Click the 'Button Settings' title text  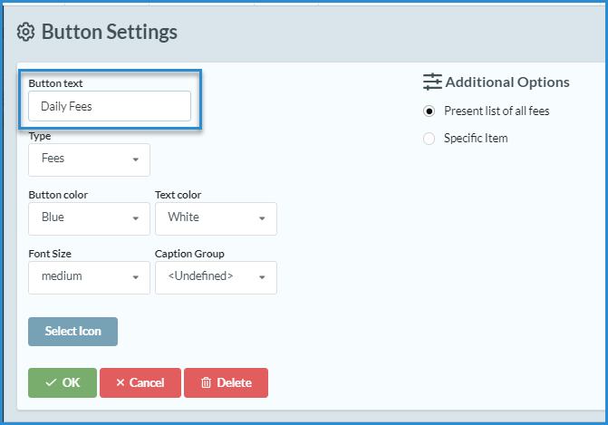[110, 32]
